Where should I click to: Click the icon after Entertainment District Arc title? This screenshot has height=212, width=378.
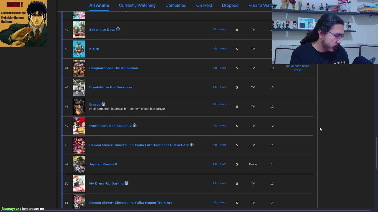191,145
